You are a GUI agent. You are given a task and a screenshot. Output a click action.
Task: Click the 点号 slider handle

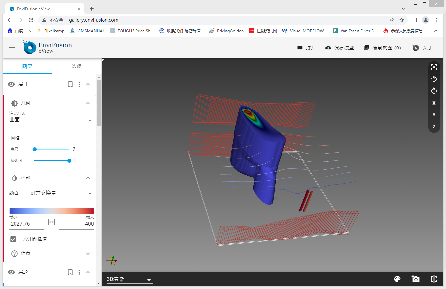35,149
